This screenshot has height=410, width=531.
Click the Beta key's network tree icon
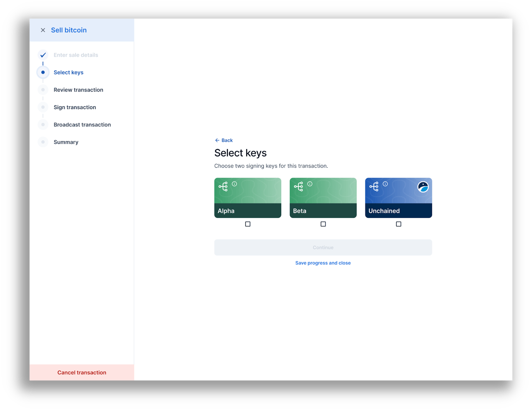coord(298,187)
